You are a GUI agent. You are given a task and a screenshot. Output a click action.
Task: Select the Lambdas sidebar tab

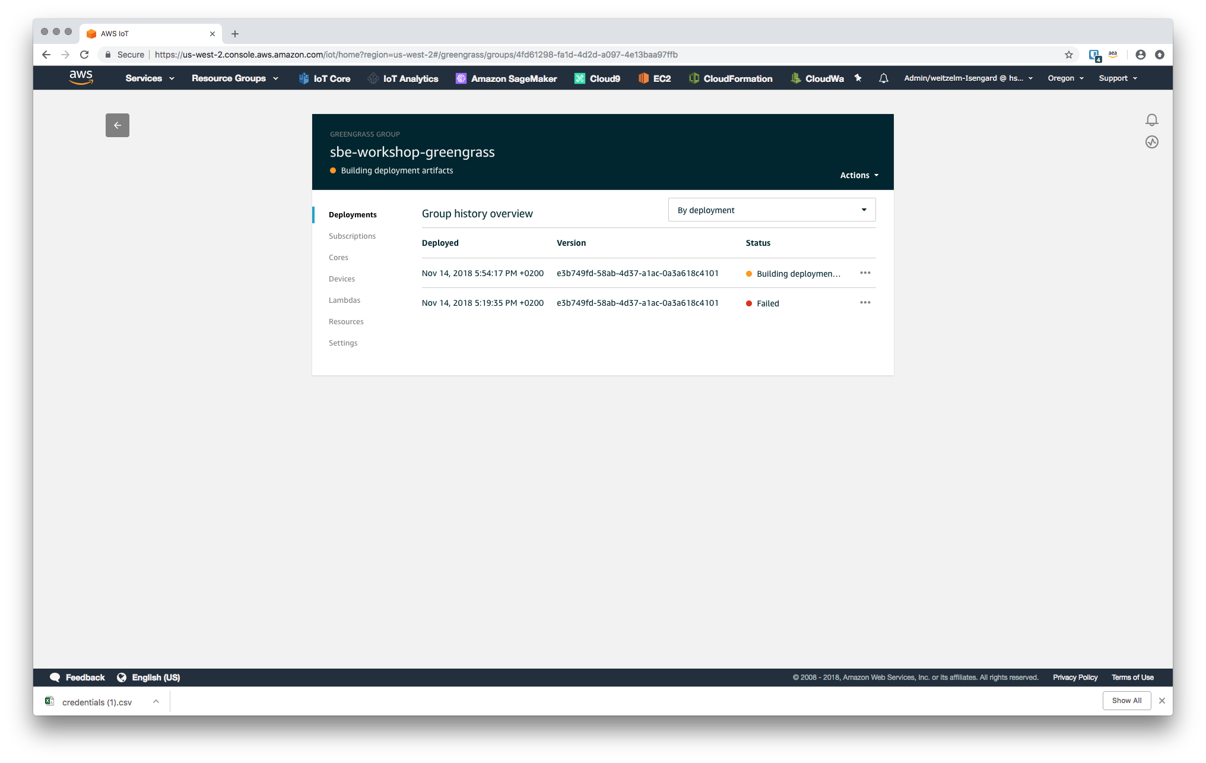click(344, 300)
